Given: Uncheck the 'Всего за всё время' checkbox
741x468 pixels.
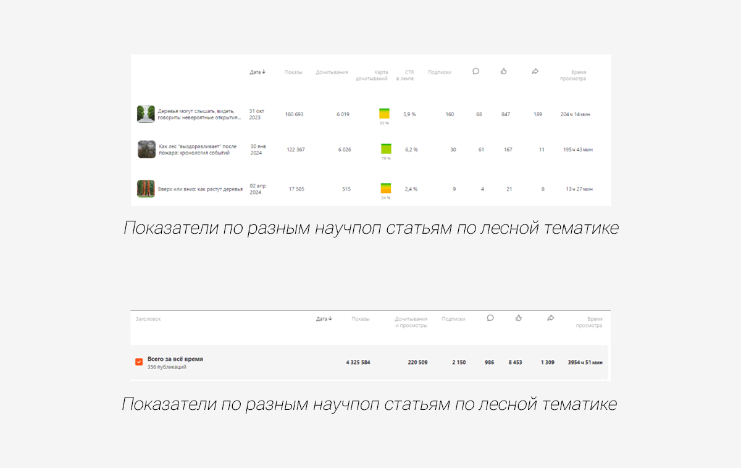Looking at the screenshot, I should tap(139, 362).
